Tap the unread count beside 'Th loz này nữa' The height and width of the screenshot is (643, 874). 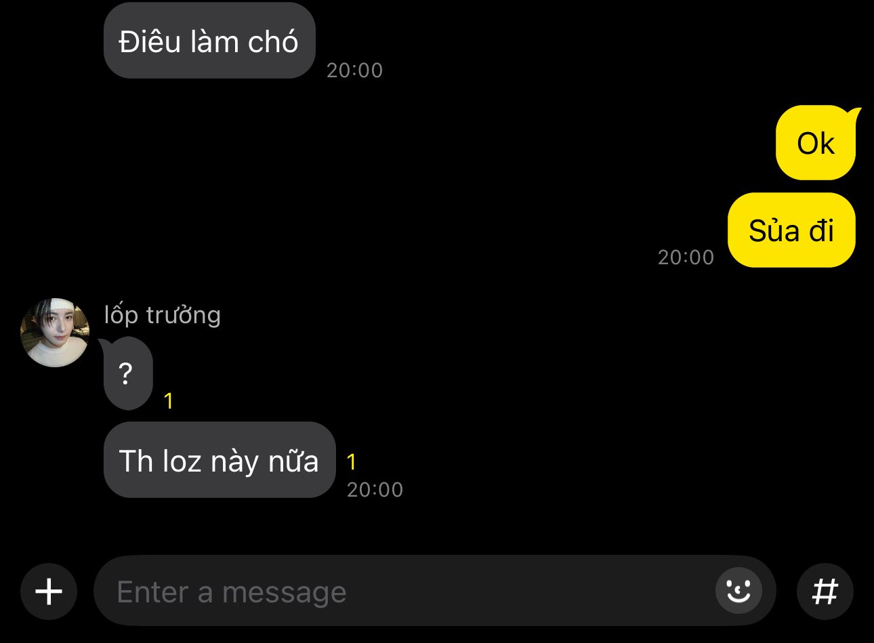(351, 462)
